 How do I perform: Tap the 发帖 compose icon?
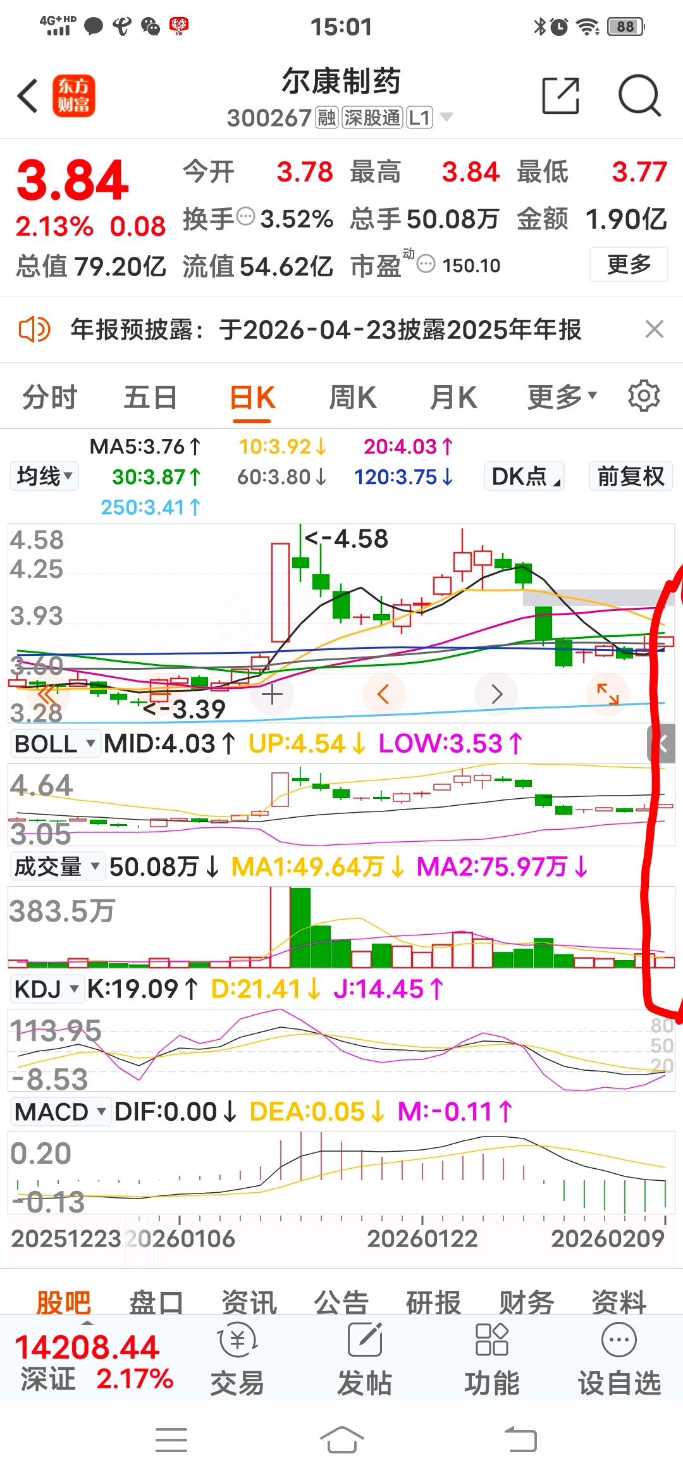(x=365, y=1340)
